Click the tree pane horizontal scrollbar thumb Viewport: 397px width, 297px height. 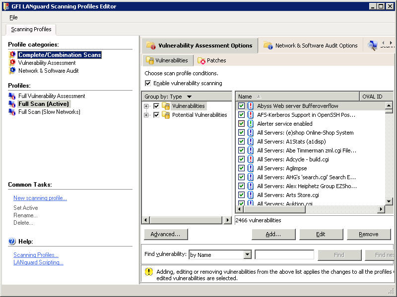coord(186,220)
